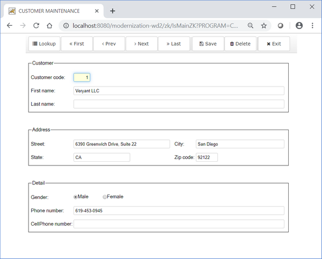Advance to the Next customer record

click(141, 44)
